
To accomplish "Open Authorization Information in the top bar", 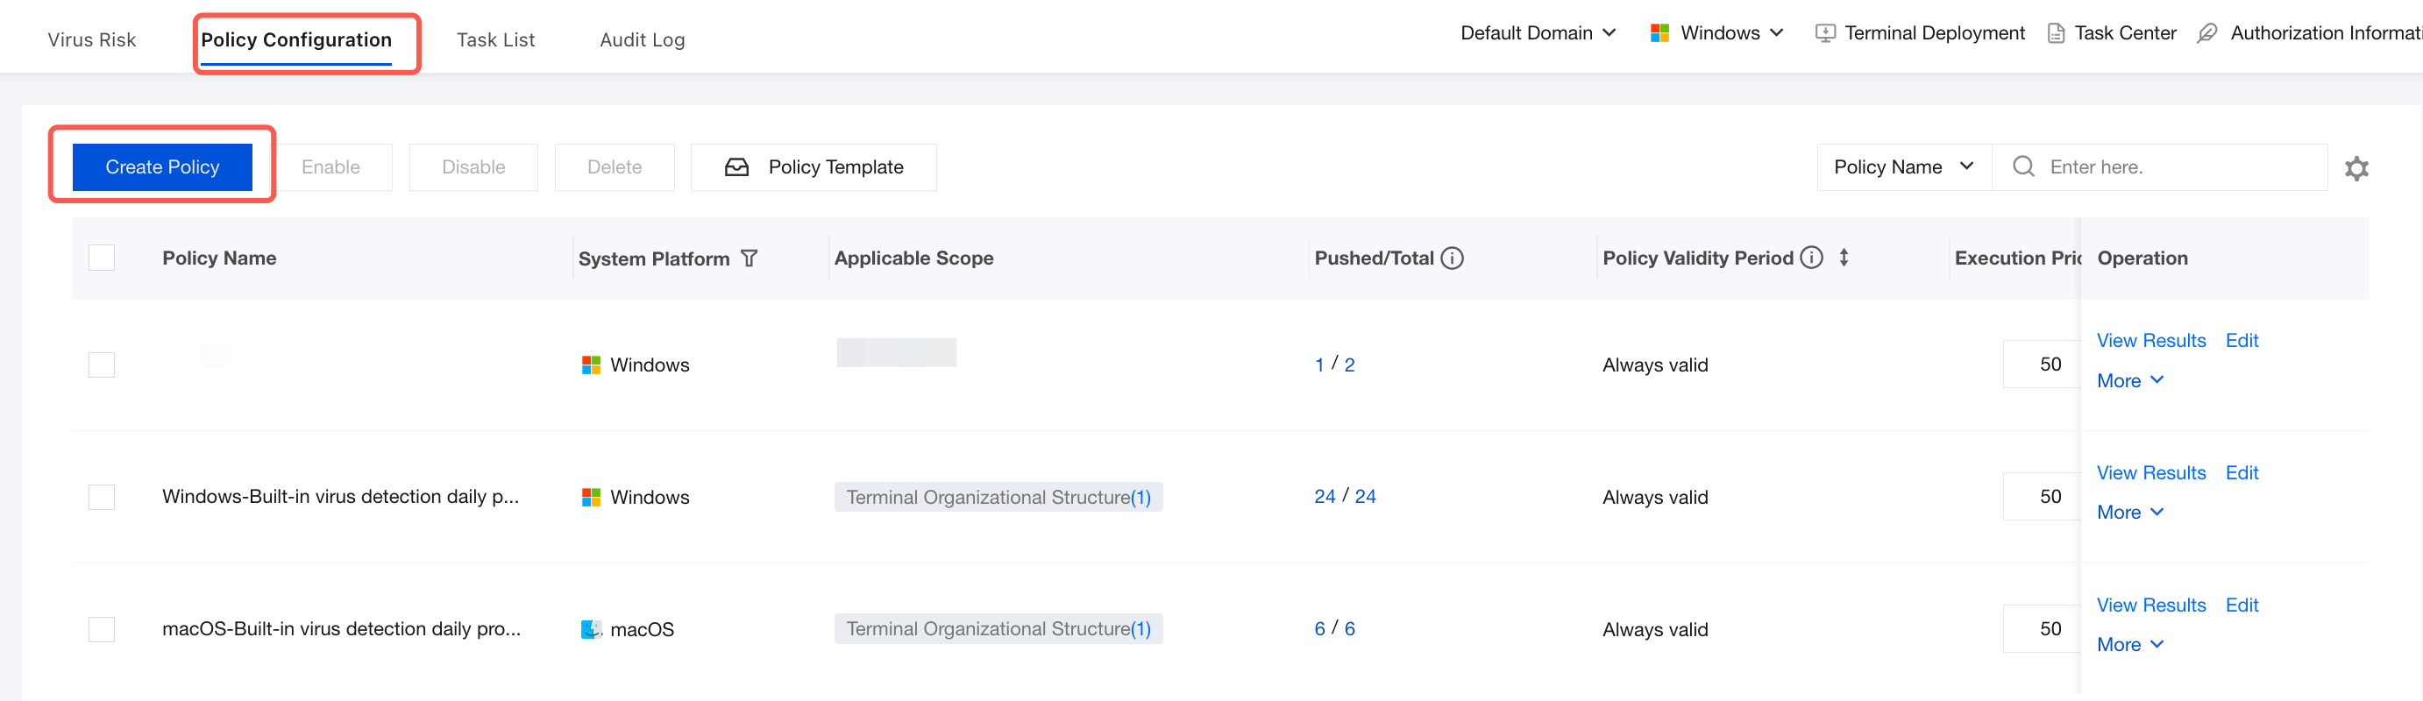I will (2310, 33).
